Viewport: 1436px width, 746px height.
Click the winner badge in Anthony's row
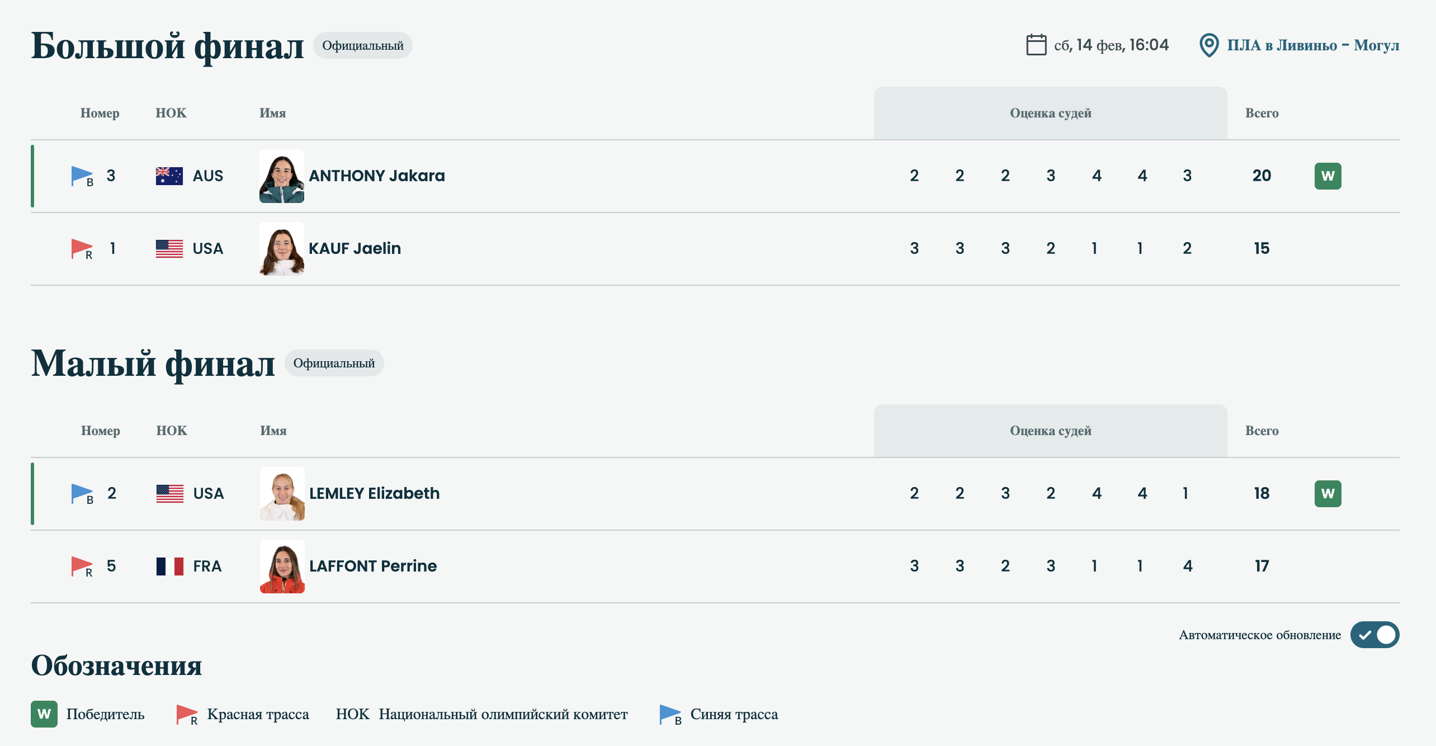1328,176
